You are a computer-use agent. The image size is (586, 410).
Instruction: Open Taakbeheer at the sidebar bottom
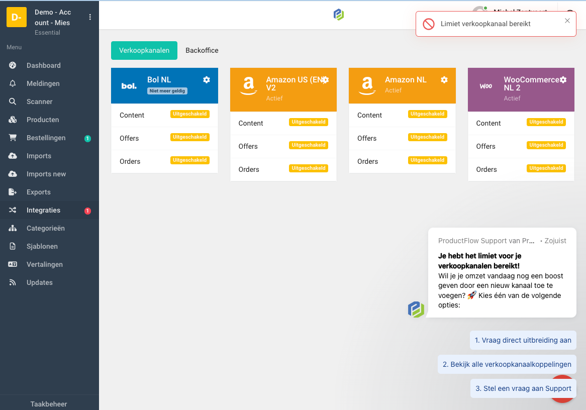point(49,404)
